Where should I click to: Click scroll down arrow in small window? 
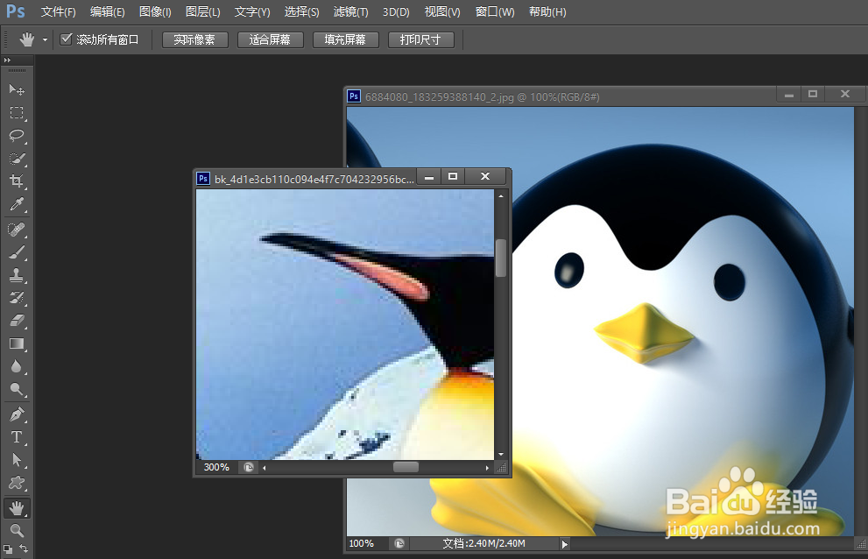pyautogui.click(x=501, y=454)
